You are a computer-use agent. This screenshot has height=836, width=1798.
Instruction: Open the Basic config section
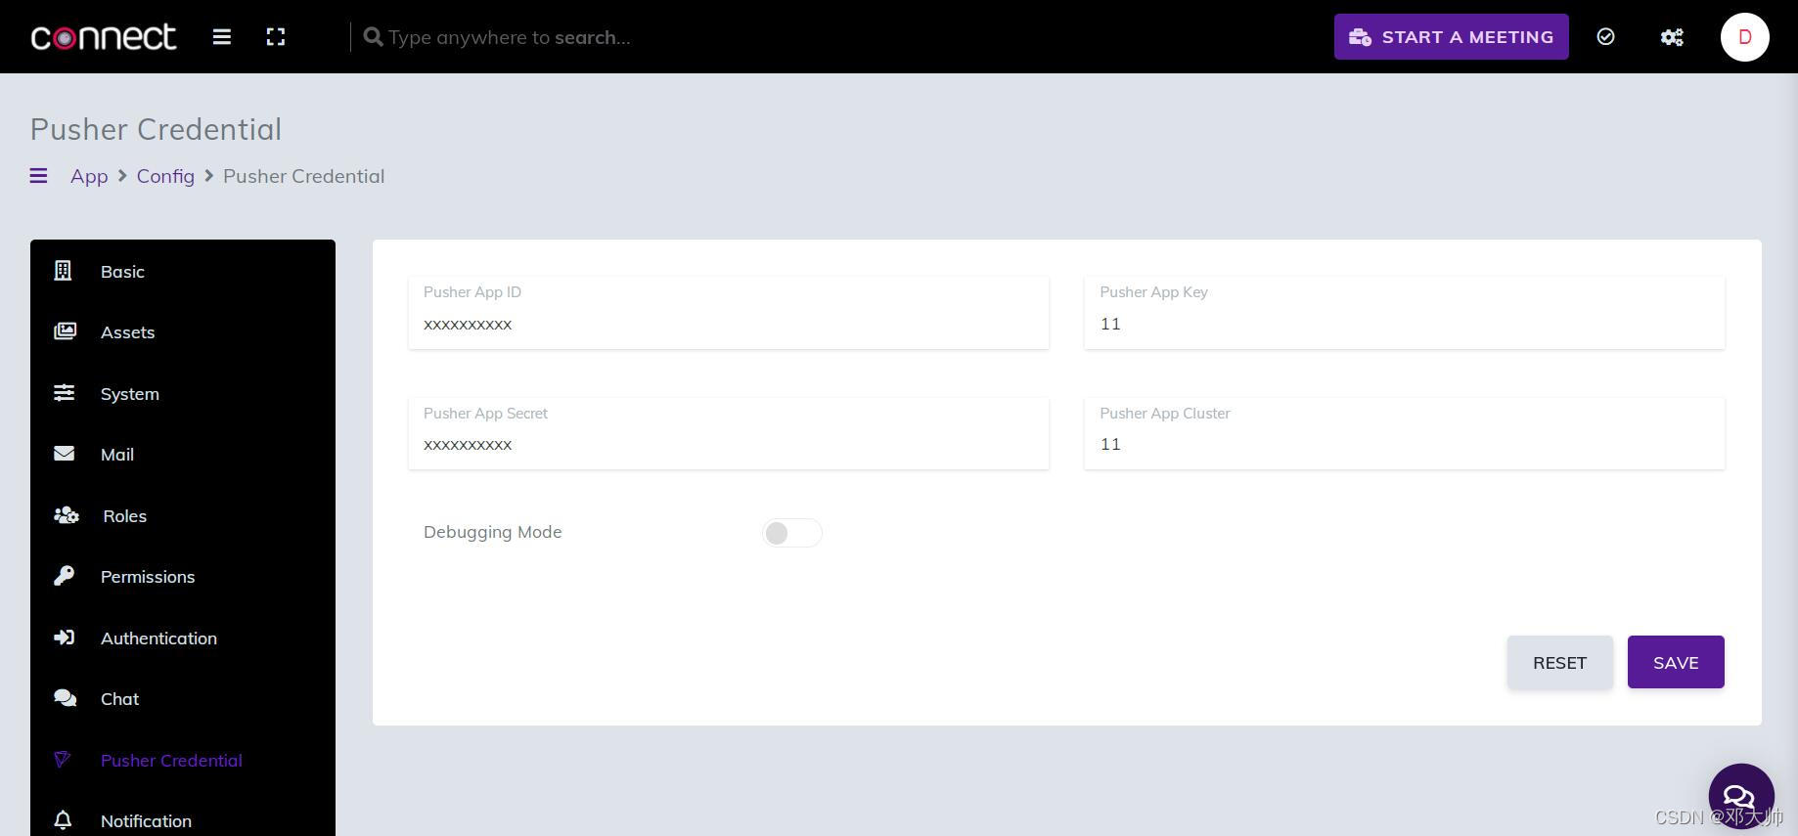pyautogui.click(x=183, y=271)
